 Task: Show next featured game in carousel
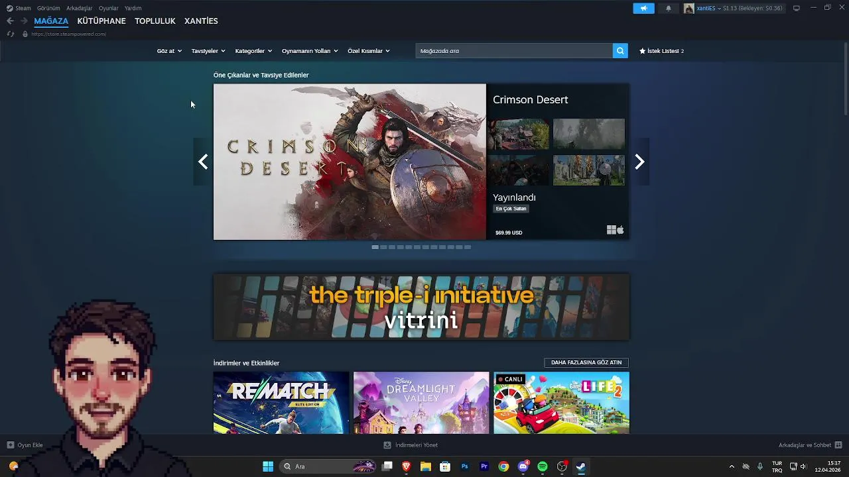click(639, 162)
